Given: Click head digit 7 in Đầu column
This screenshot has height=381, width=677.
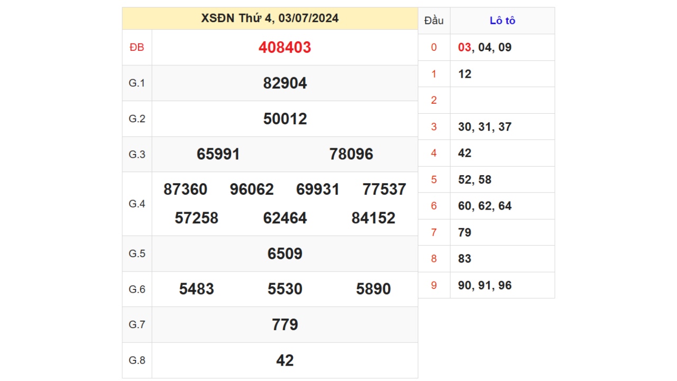Looking at the screenshot, I should 434,233.
